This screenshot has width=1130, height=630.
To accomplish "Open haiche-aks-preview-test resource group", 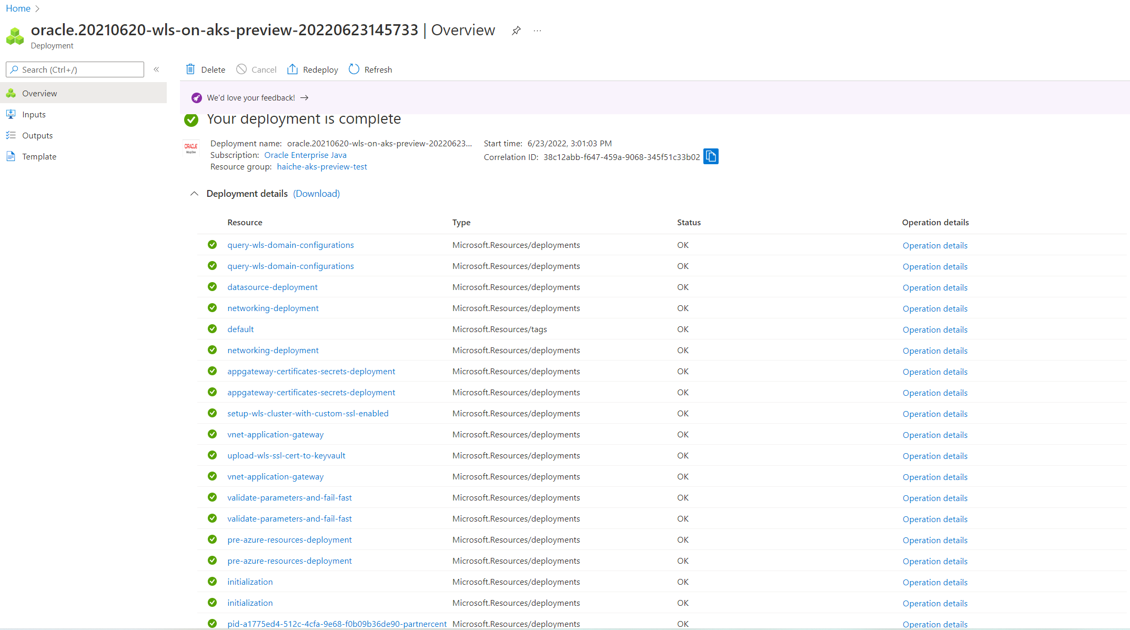I will point(321,166).
